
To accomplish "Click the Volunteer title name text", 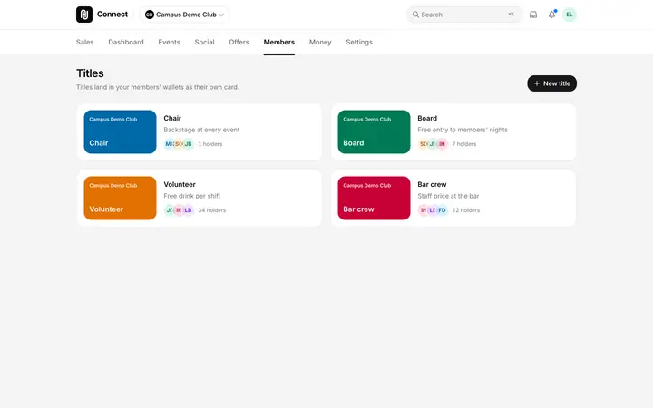I will (180, 184).
